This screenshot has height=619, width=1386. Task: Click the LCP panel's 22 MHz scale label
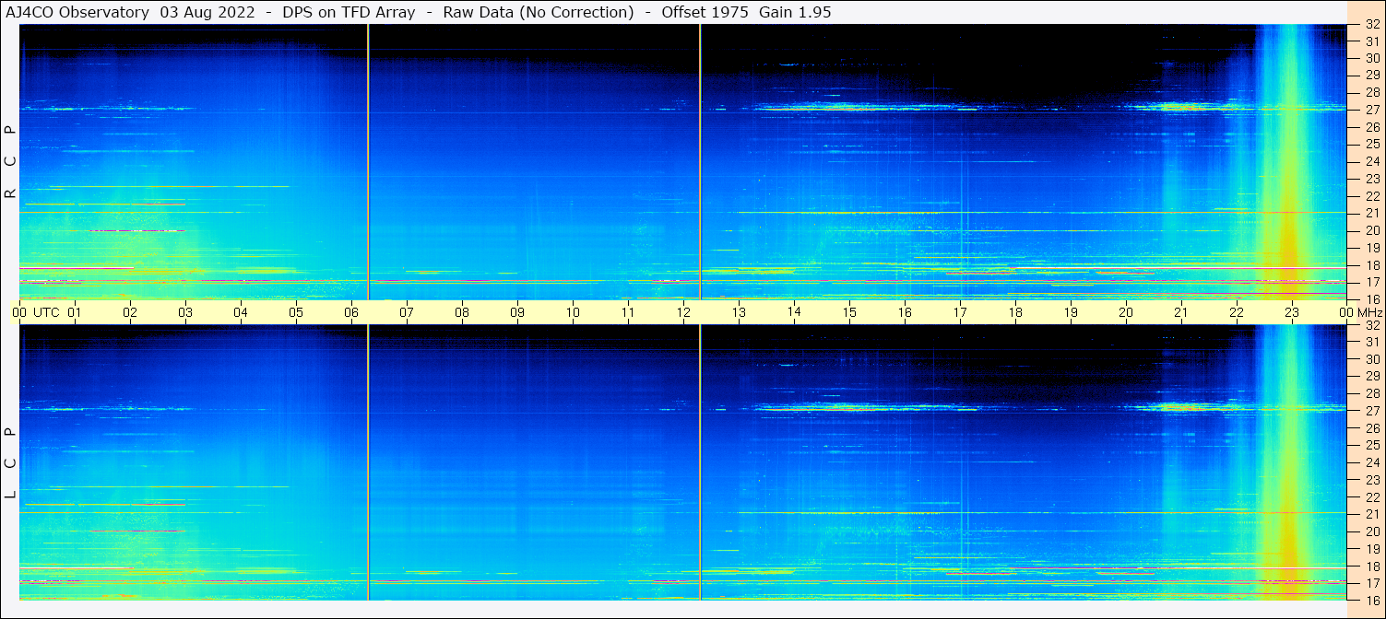[x=1371, y=497]
